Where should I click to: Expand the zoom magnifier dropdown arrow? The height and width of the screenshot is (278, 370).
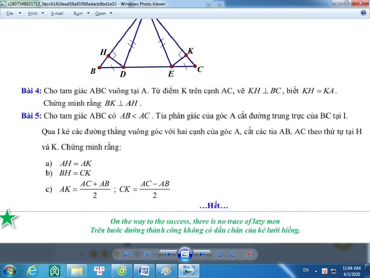point(132,254)
